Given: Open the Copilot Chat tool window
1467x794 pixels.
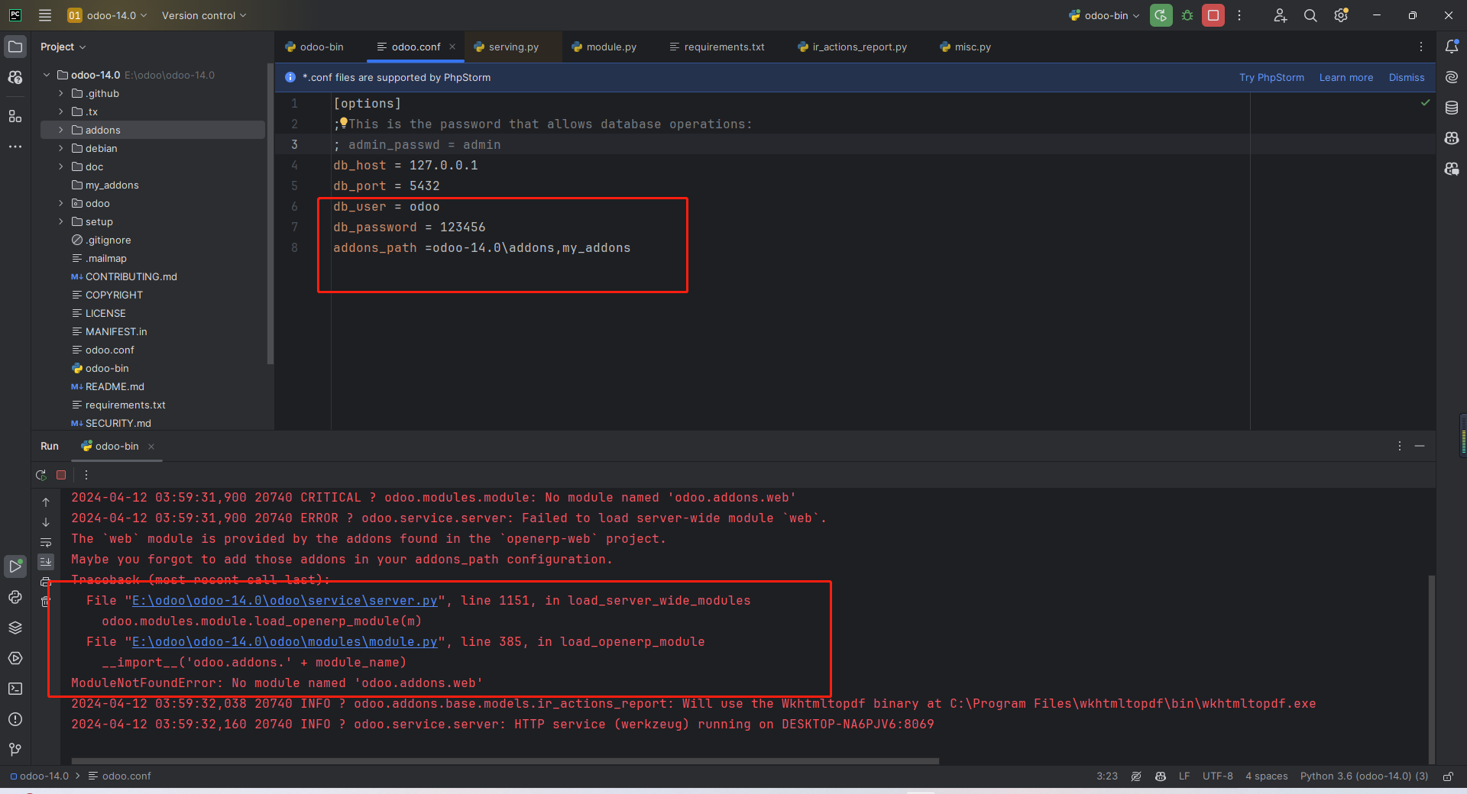Looking at the screenshot, I should click(1452, 169).
